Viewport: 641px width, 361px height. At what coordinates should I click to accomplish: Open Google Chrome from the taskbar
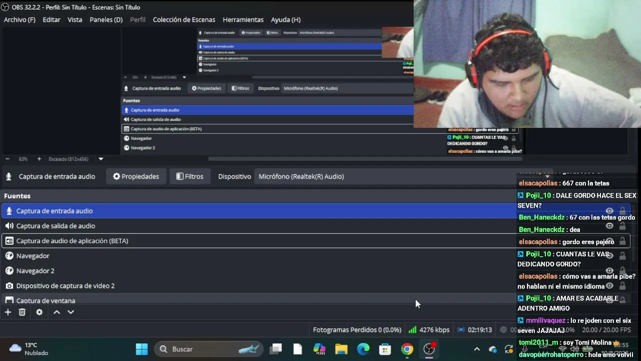coord(407,349)
